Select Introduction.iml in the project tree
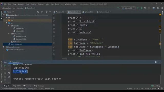This screenshot has width=164, height=92. point(16,44)
